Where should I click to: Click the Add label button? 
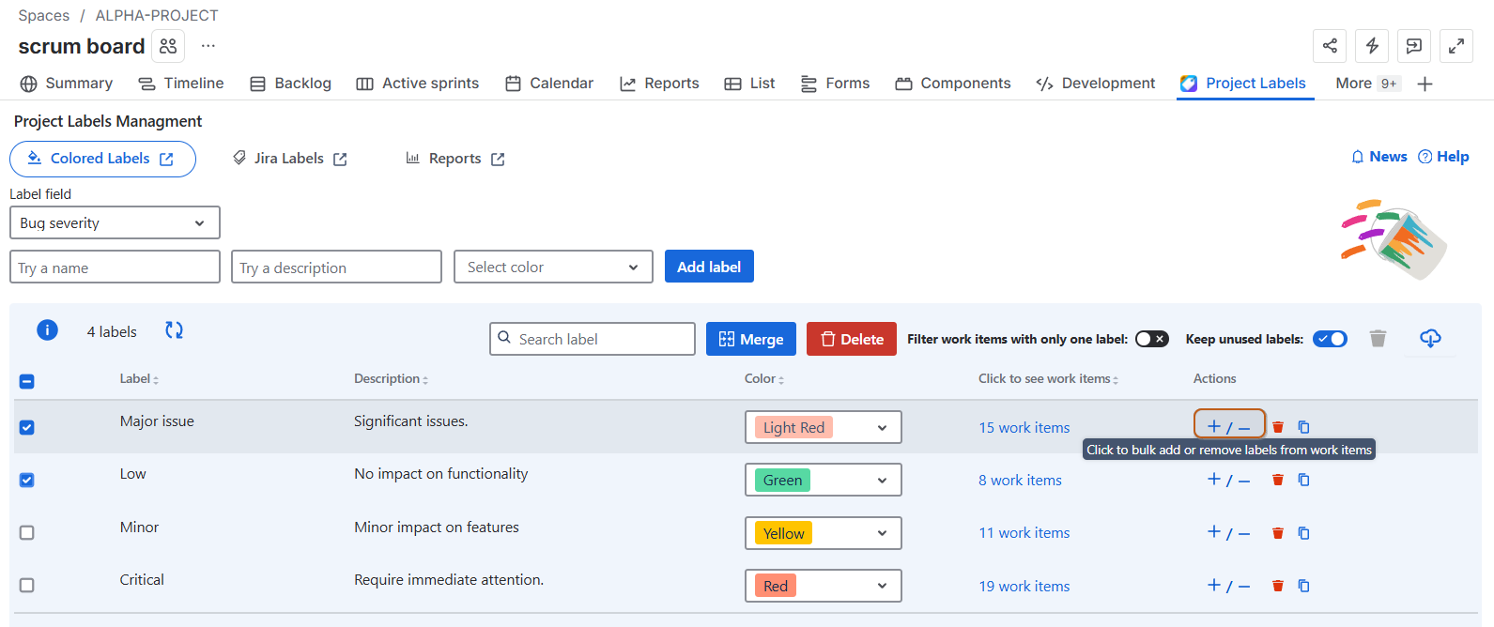pyautogui.click(x=709, y=267)
